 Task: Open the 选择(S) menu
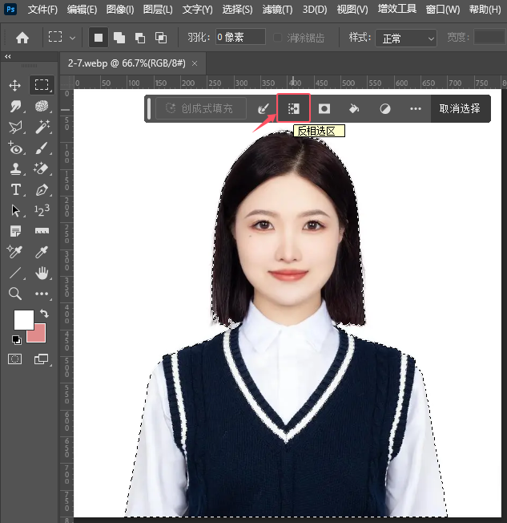[x=237, y=10]
